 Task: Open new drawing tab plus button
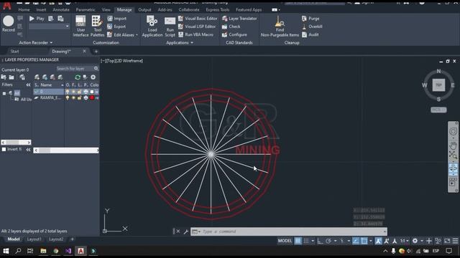point(96,52)
